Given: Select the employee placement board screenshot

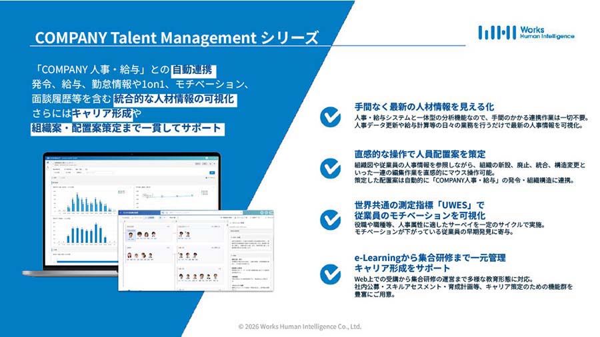Looking at the screenshot, I should point(196,250).
